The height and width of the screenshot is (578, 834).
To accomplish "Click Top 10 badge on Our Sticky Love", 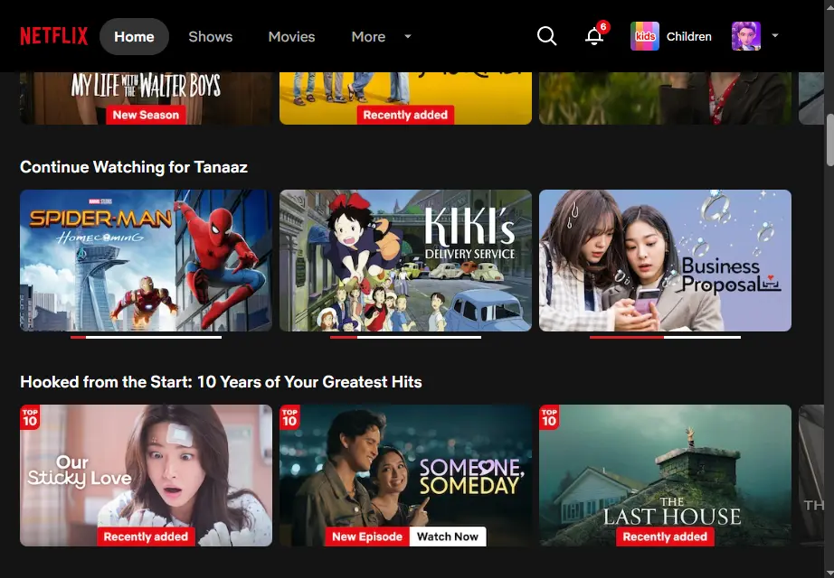I will (30, 417).
